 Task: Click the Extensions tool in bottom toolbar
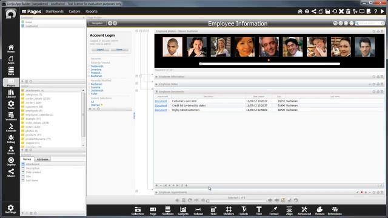[x=335, y=211]
